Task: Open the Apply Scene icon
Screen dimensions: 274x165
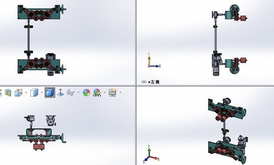Action: click(97, 93)
